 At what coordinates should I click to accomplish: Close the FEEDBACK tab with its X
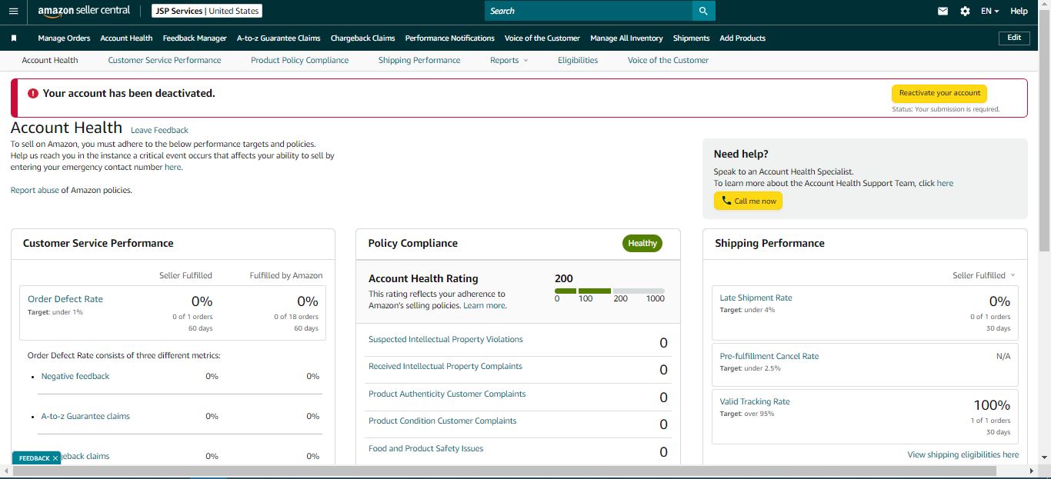tap(55, 458)
